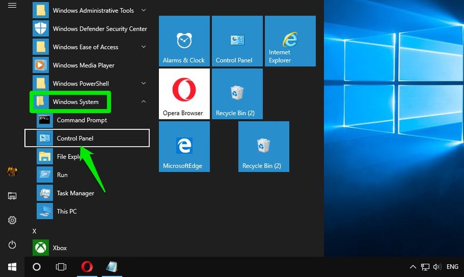Click the Start button on the taskbar

click(x=12, y=267)
